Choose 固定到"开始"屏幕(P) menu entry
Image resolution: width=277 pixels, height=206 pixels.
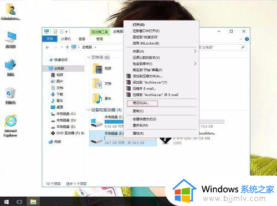click(x=147, y=70)
